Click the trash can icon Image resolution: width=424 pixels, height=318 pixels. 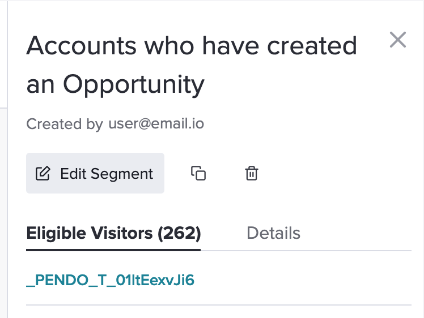(x=252, y=173)
